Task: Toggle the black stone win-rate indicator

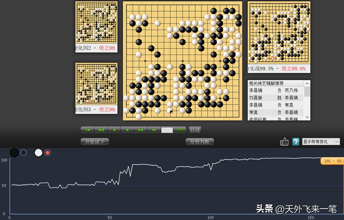Action: pos(14,152)
